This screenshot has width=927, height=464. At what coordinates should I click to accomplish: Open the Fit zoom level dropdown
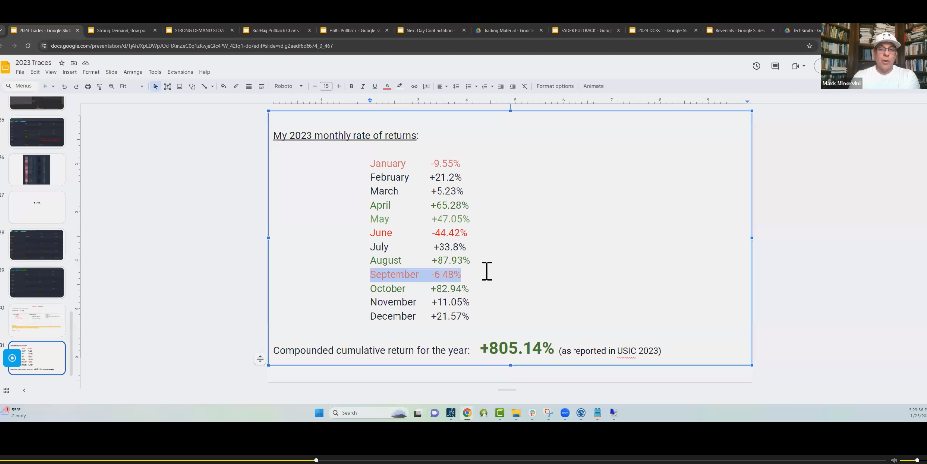(x=132, y=86)
